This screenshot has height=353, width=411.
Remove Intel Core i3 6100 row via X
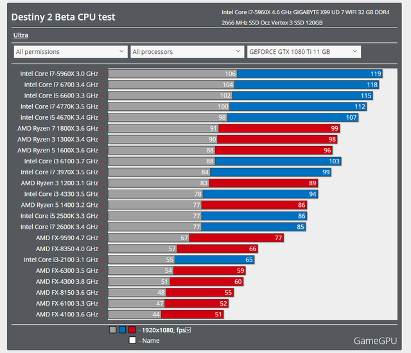point(102,161)
